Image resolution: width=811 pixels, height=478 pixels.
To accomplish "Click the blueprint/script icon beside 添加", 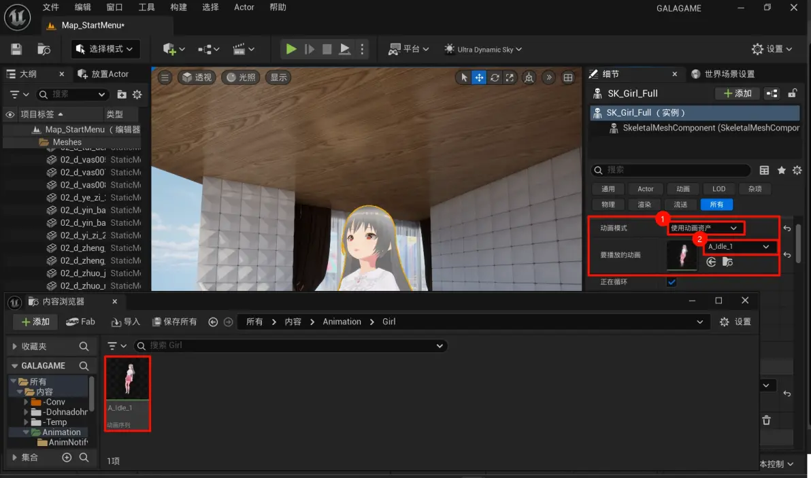I will [772, 93].
